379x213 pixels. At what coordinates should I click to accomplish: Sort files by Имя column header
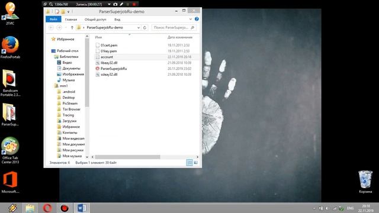point(98,37)
